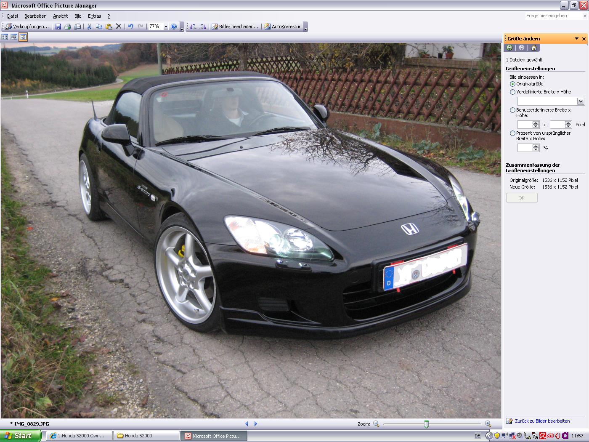
Task: Select the Originalgröße radio button
Action: pos(512,84)
